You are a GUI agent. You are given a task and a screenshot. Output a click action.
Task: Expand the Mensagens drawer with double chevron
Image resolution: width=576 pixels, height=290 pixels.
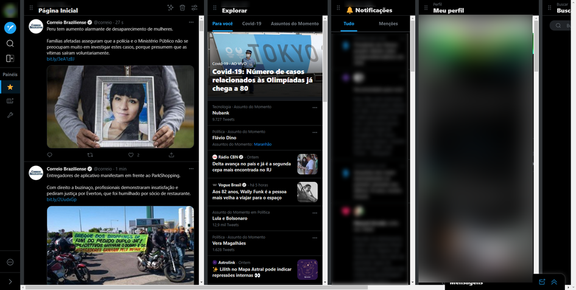554,282
